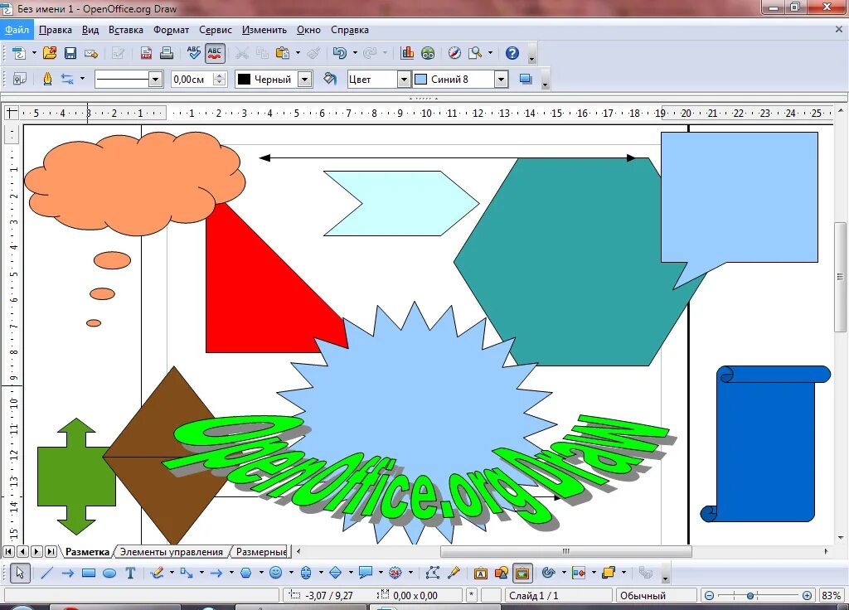Open the Help question mark icon
This screenshot has width=849, height=610.
[x=512, y=53]
